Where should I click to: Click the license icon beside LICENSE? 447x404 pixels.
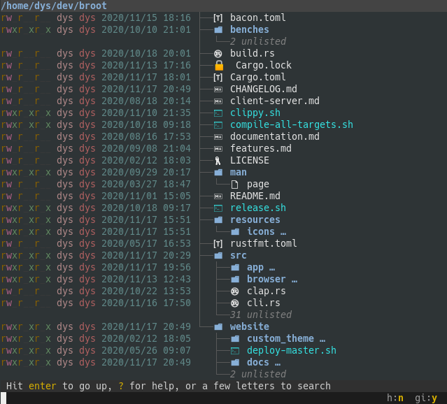click(218, 161)
